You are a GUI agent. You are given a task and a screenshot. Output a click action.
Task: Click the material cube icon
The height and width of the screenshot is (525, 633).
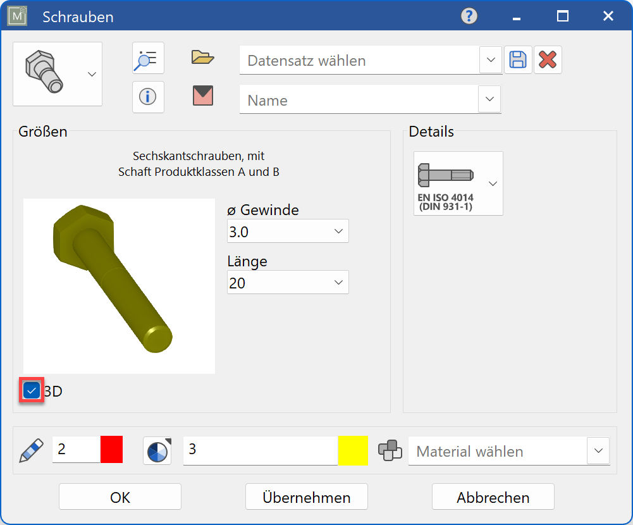(x=390, y=450)
